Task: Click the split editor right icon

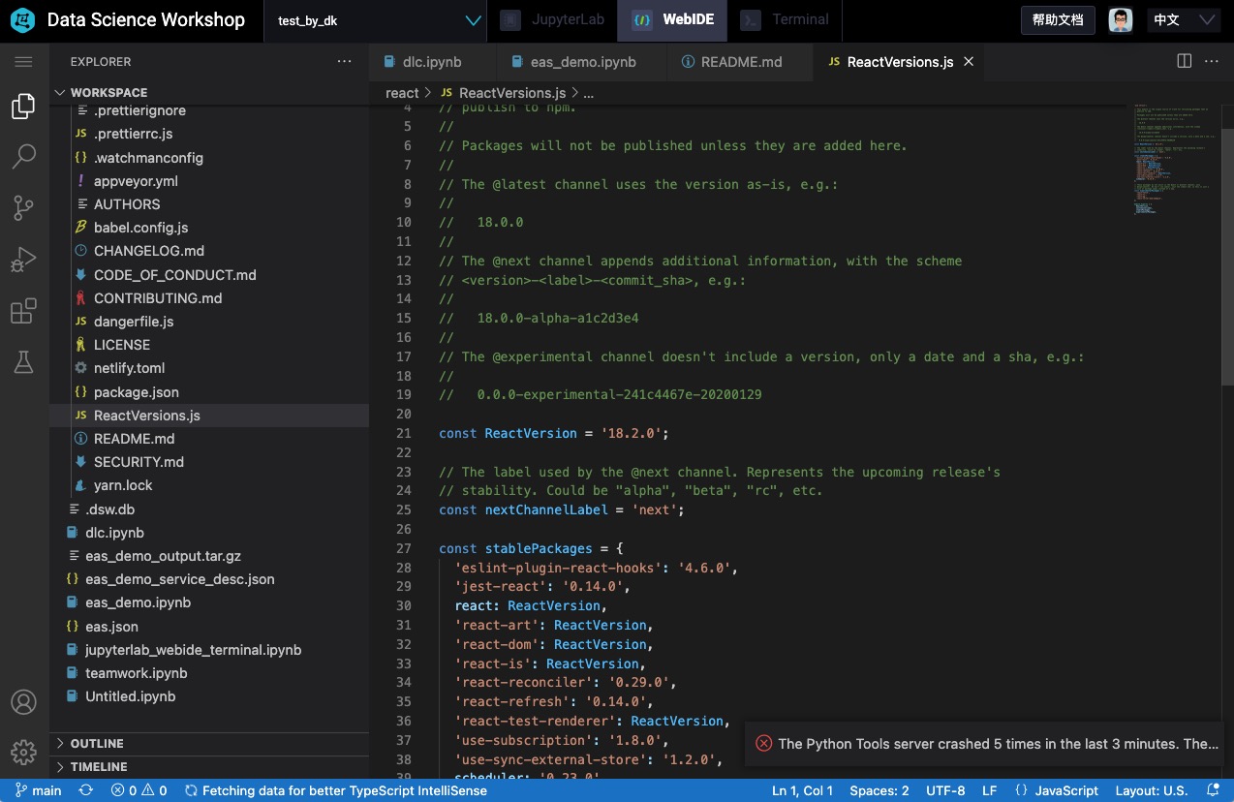Action: 1184,61
